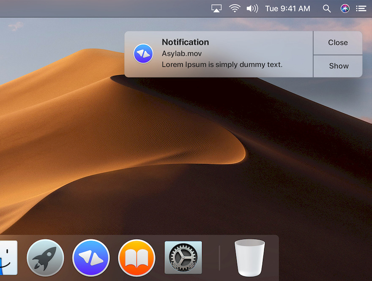
Task: Click the Notification title text
Action: [x=185, y=42]
